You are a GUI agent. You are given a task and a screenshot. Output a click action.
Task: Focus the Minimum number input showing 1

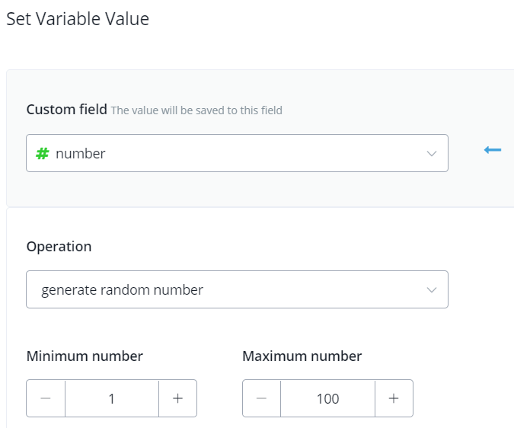(x=112, y=398)
